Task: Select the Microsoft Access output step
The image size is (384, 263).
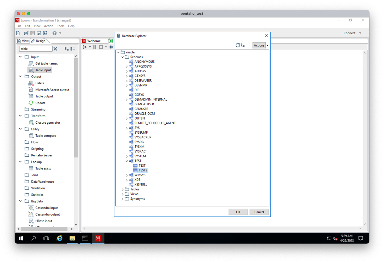Action: tap(49, 90)
